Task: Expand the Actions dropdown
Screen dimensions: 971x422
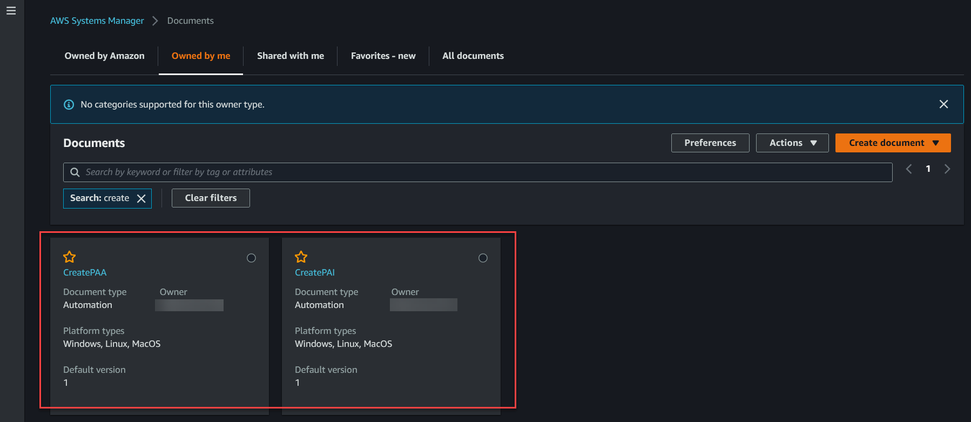Action: pyautogui.click(x=792, y=143)
